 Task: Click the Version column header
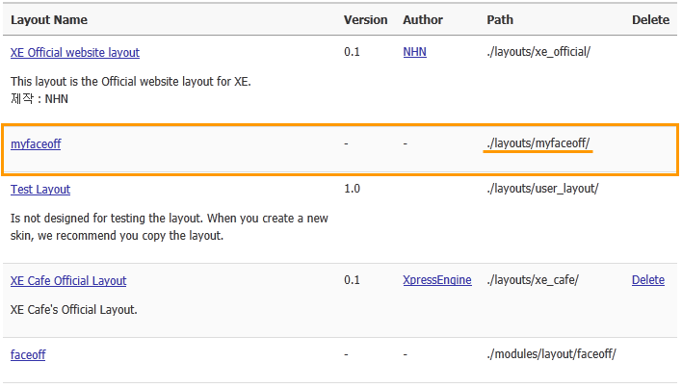[x=365, y=19]
